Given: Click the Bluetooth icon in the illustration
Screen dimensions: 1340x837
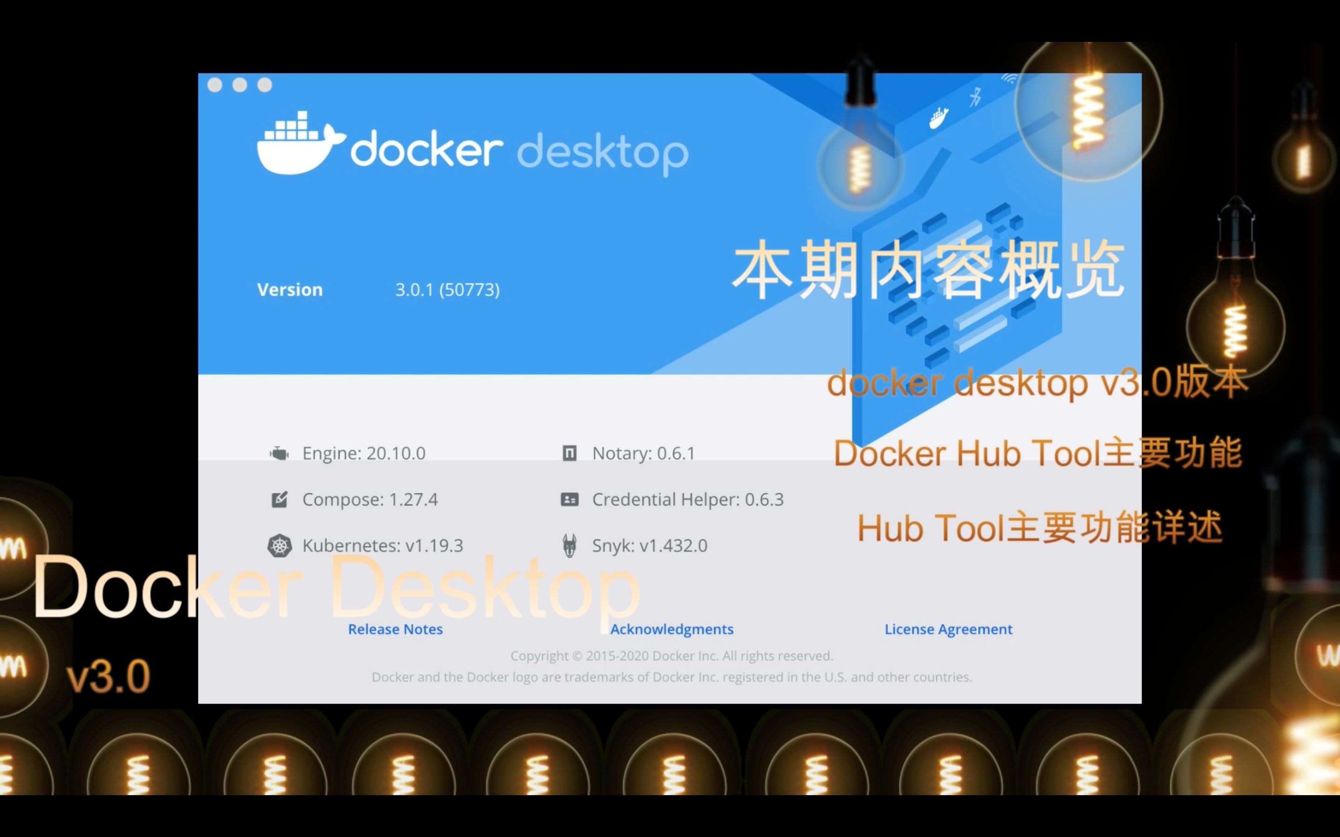Looking at the screenshot, I should (975, 98).
